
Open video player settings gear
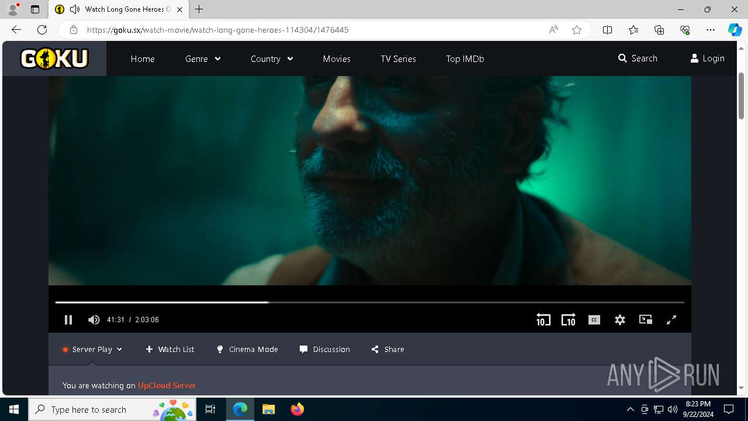tap(620, 320)
